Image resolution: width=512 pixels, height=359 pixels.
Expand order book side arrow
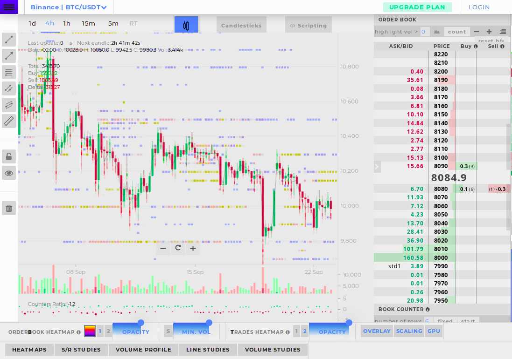click(377, 167)
